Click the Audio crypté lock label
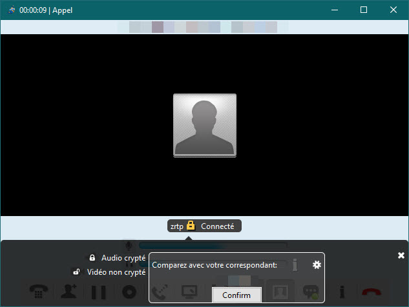Image resolution: width=409 pixels, height=307 pixels. [123, 258]
